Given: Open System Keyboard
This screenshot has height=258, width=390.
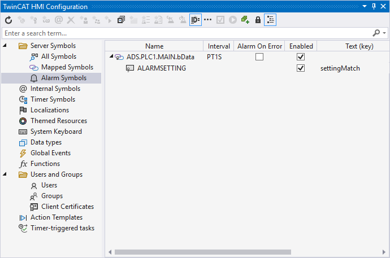Looking at the screenshot, I should pyautogui.click(x=56, y=132).
